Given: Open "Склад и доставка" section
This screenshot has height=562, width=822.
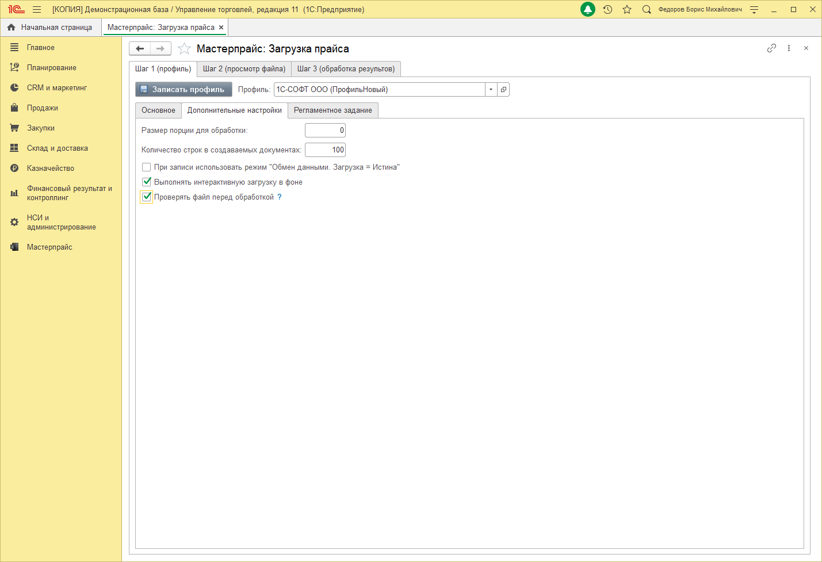Looking at the screenshot, I should 57,148.
